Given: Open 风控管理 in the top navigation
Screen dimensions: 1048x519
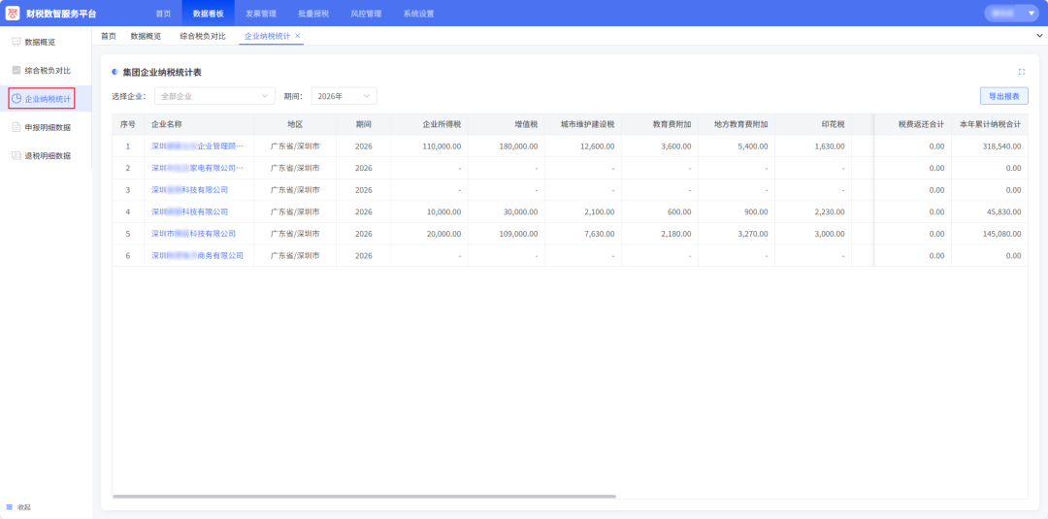Looking at the screenshot, I should click(366, 14).
